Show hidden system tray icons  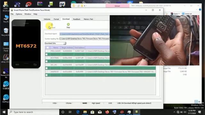174,112
